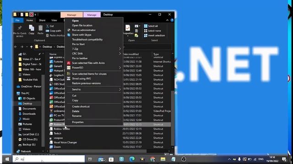Expand the PowerISO submenu
Screen dimensions: 293x164
(x=120, y=68)
